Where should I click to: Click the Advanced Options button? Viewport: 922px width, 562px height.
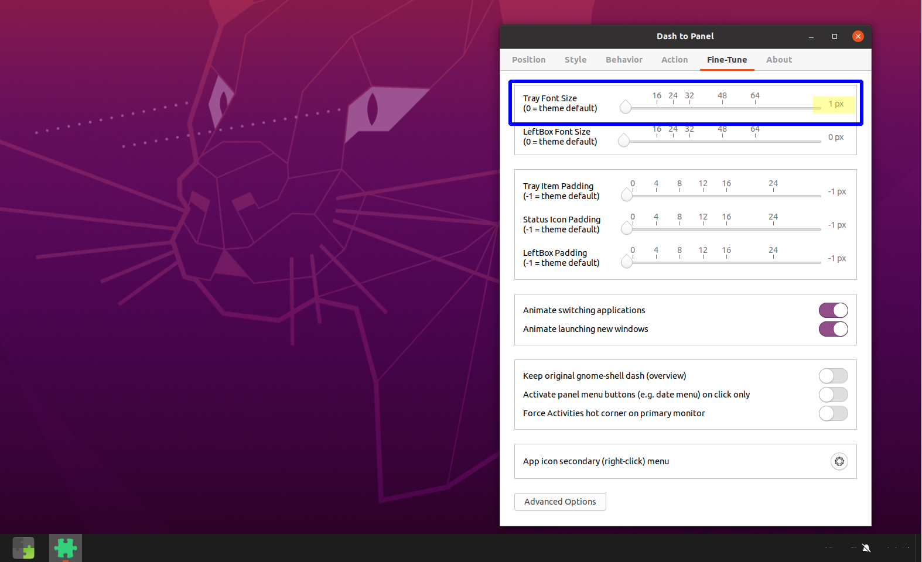point(560,502)
